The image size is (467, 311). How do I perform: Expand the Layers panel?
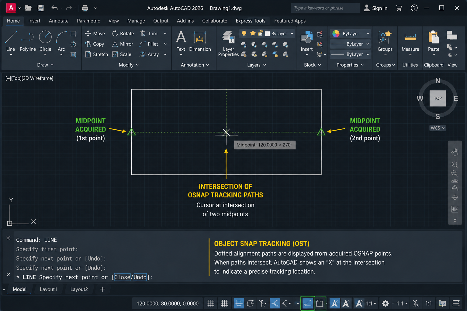(x=257, y=65)
